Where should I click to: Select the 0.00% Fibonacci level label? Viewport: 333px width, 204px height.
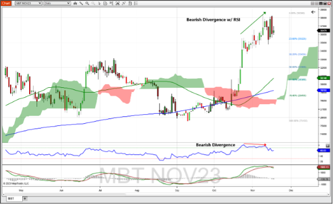(x=297, y=13)
